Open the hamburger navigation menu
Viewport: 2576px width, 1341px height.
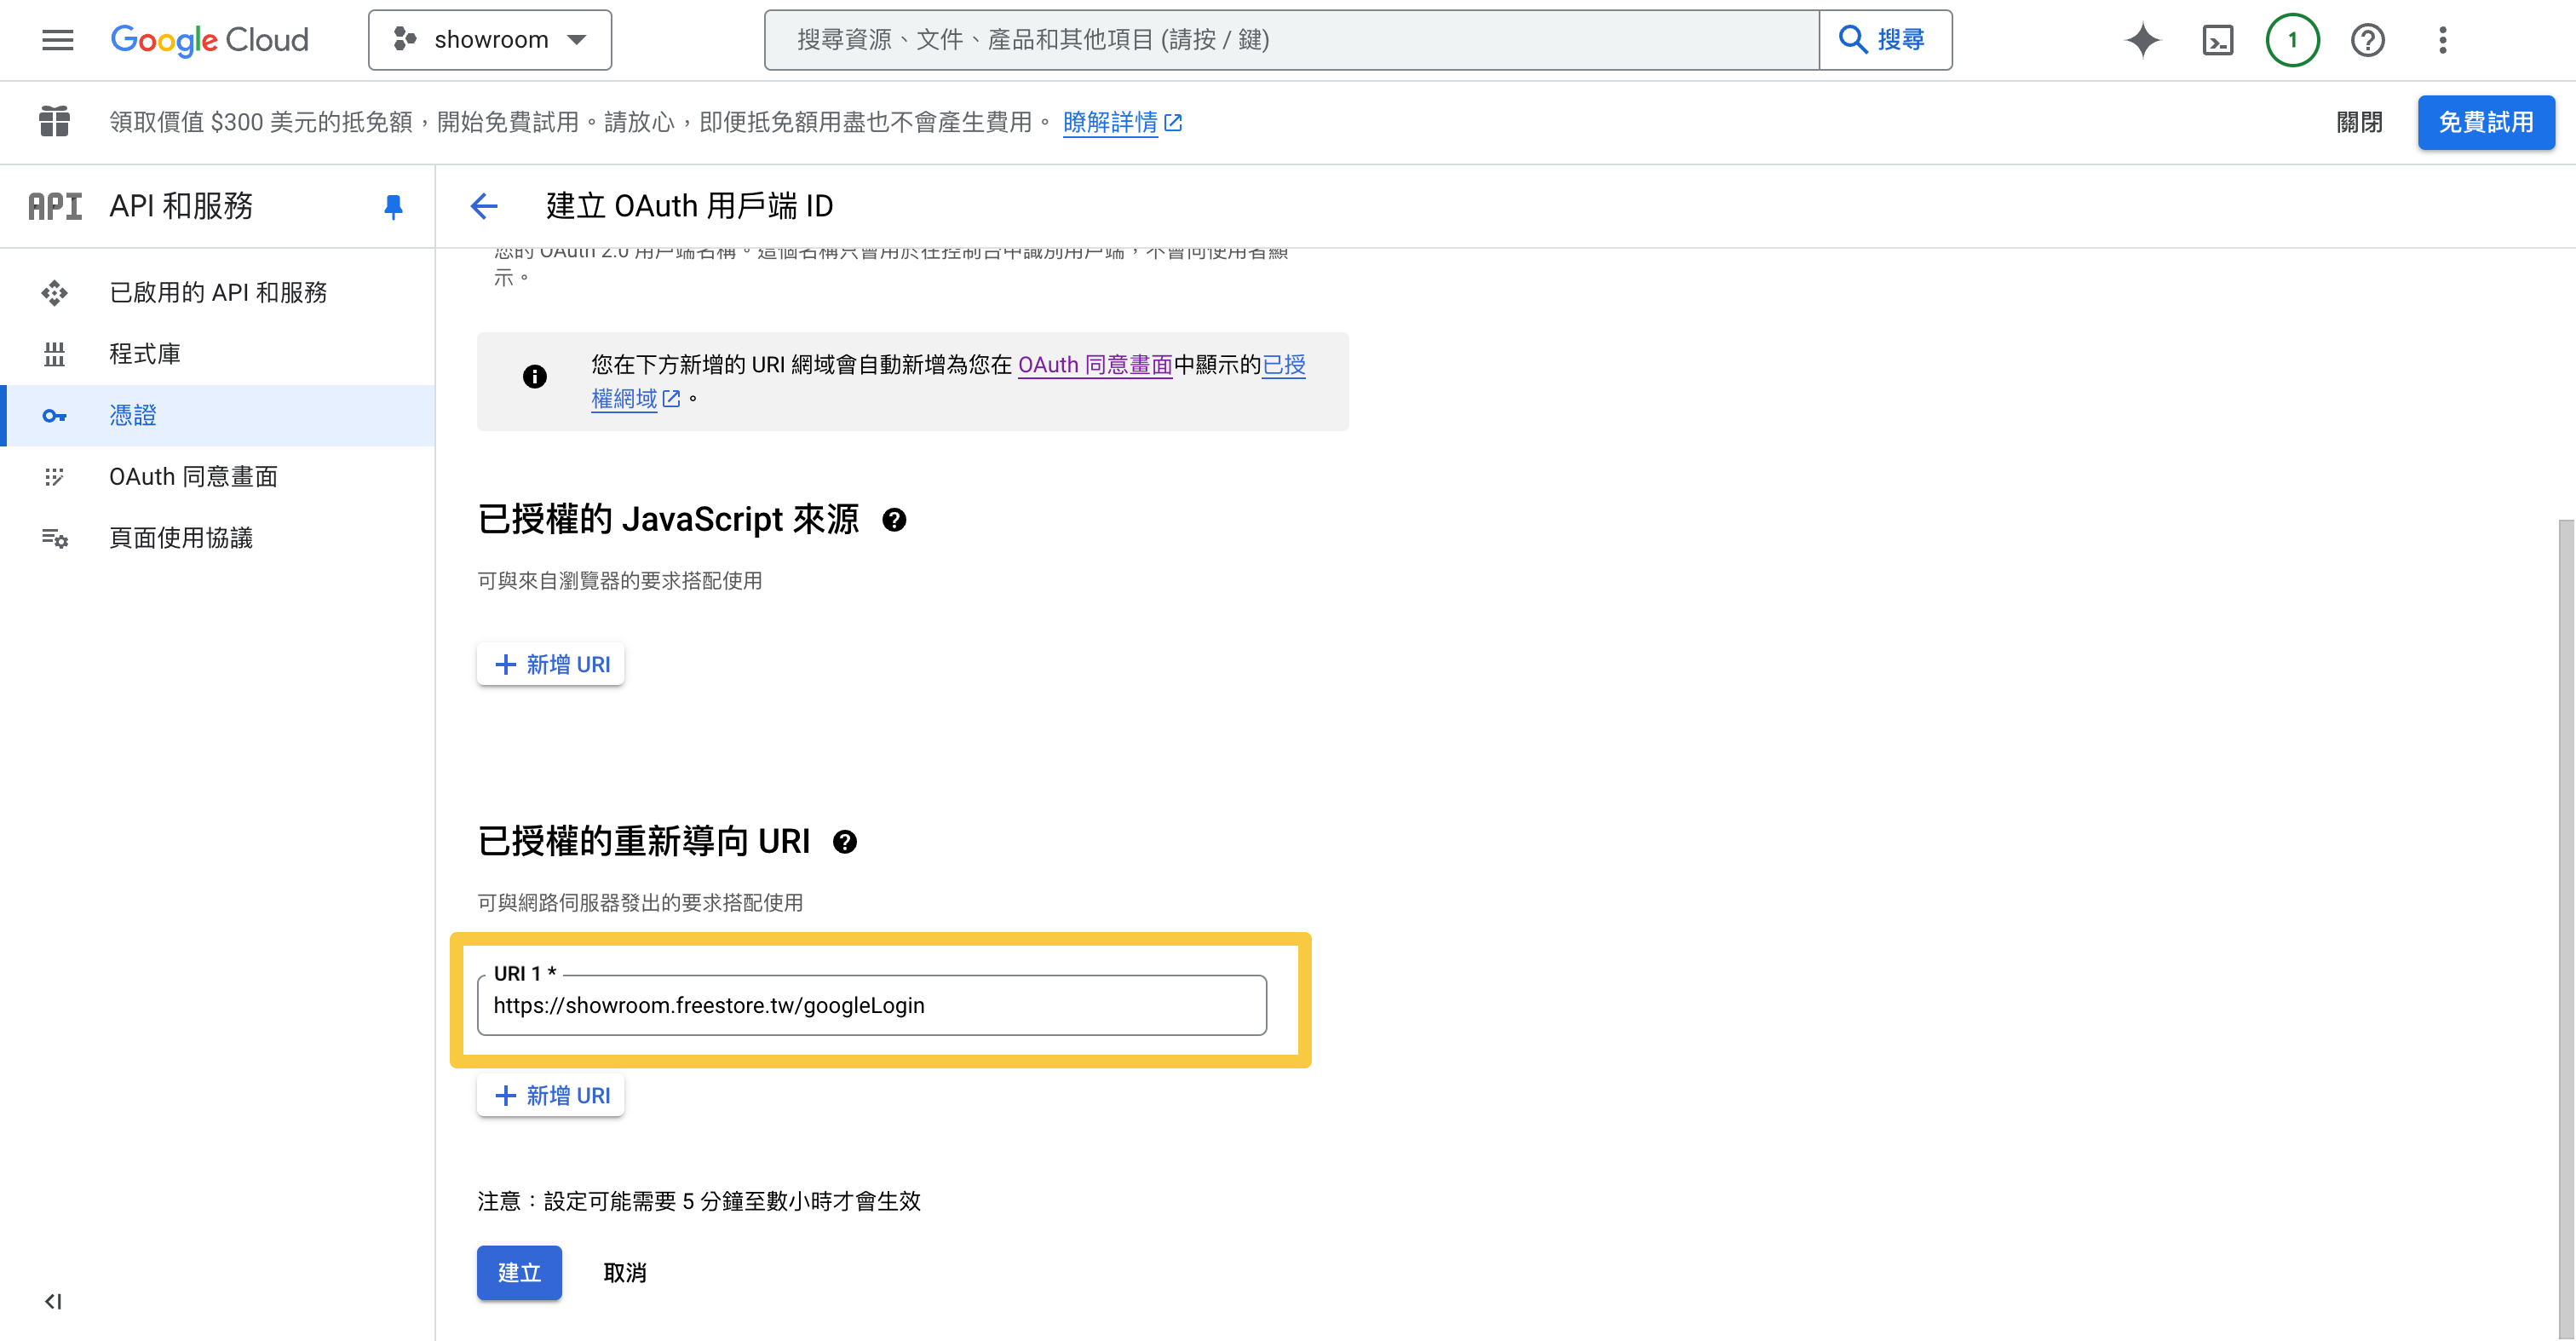57,40
